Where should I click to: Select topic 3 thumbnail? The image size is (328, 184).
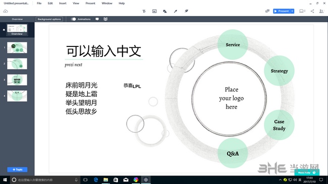point(17,80)
